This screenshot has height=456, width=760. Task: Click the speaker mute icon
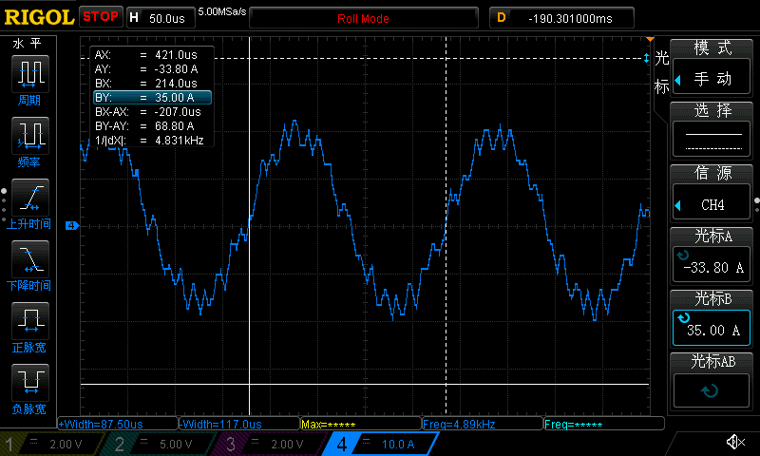(735, 442)
